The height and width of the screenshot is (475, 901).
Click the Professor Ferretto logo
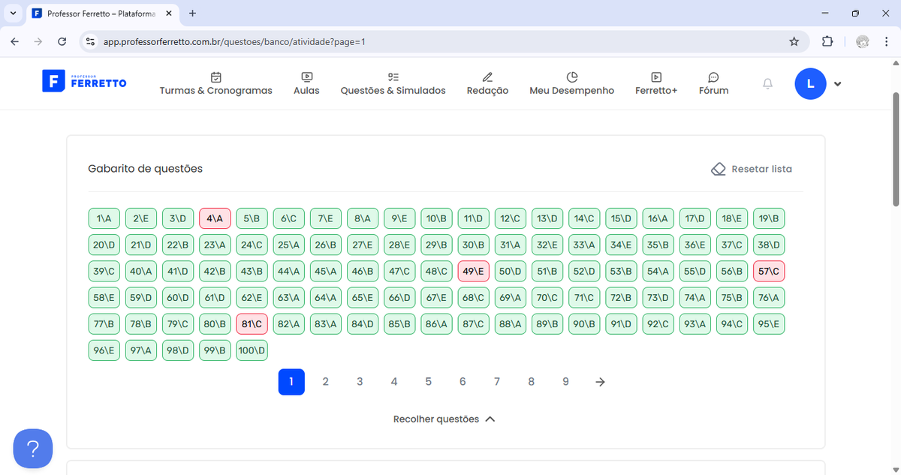(x=84, y=82)
